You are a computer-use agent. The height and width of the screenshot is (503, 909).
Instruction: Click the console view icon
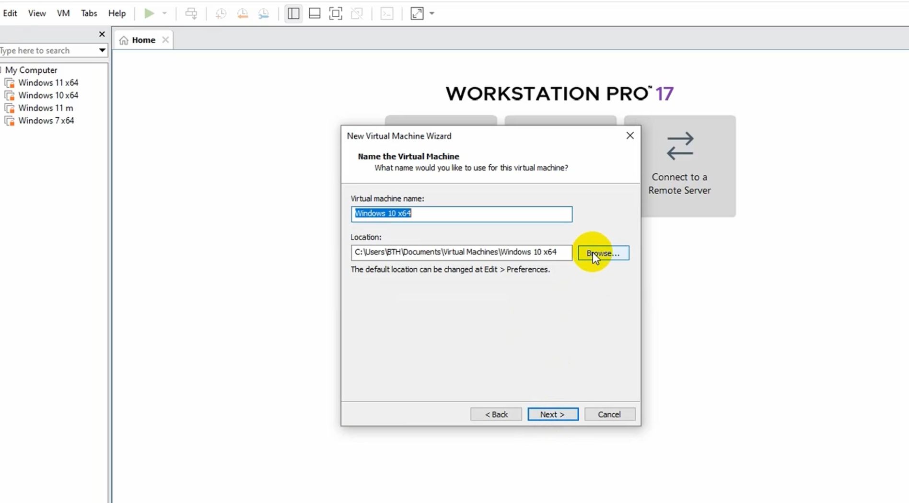coord(387,13)
